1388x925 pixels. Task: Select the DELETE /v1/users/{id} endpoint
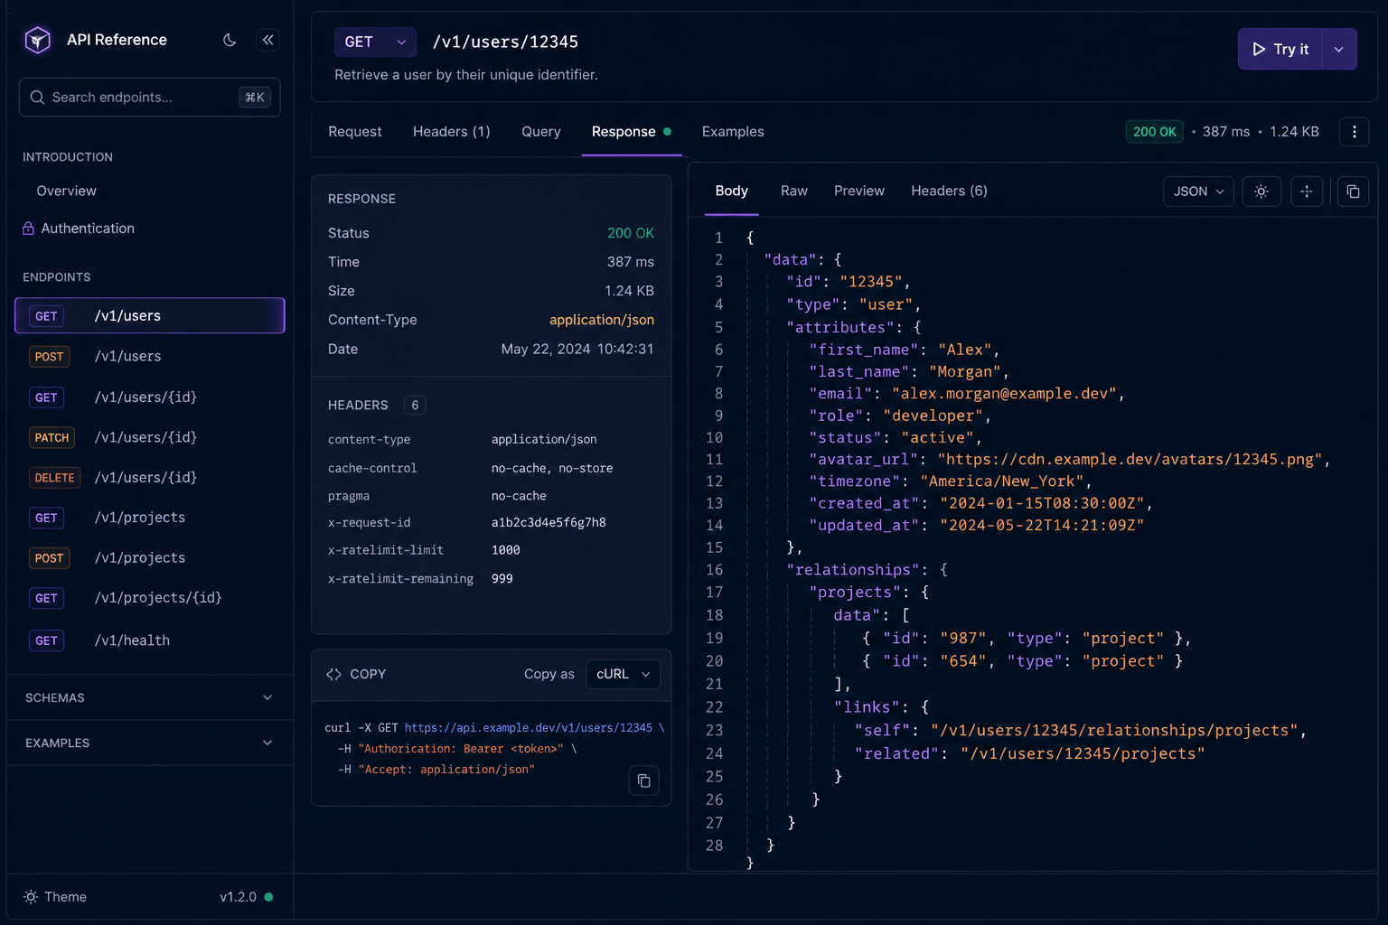150,478
